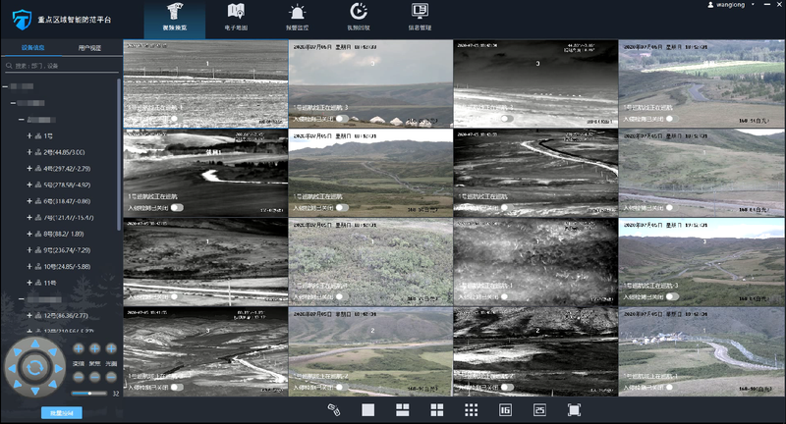The image size is (786, 424).
Task: Click the blue button below the PTZ pad
Action: point(61,413)
